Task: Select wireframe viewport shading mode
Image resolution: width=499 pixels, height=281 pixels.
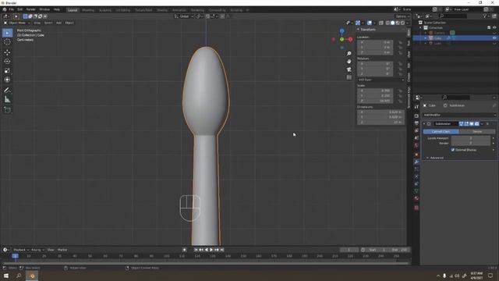Action: (x=388, y=23)
